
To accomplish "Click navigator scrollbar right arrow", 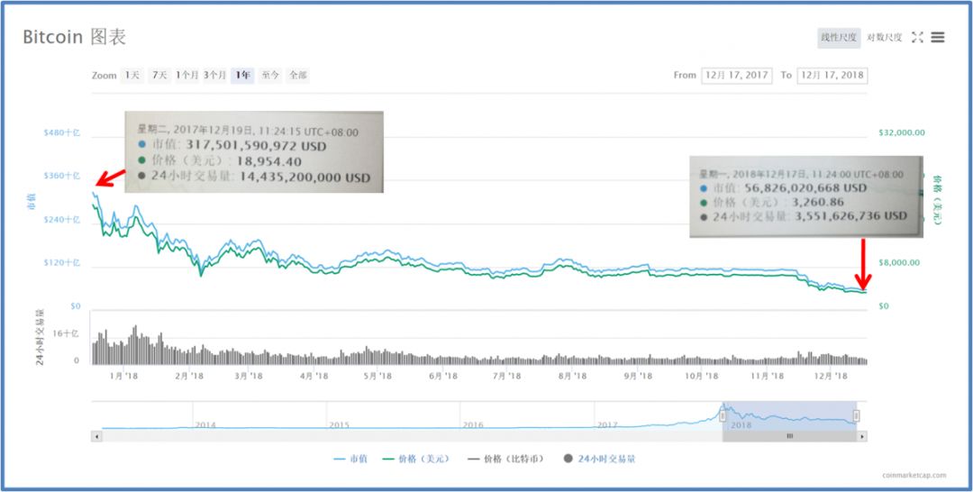I will pyautogui.click(x=862, y=436).
